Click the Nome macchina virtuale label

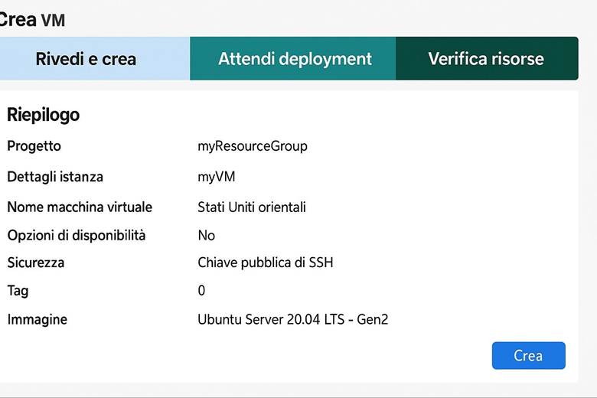click(x=80, y=207)
